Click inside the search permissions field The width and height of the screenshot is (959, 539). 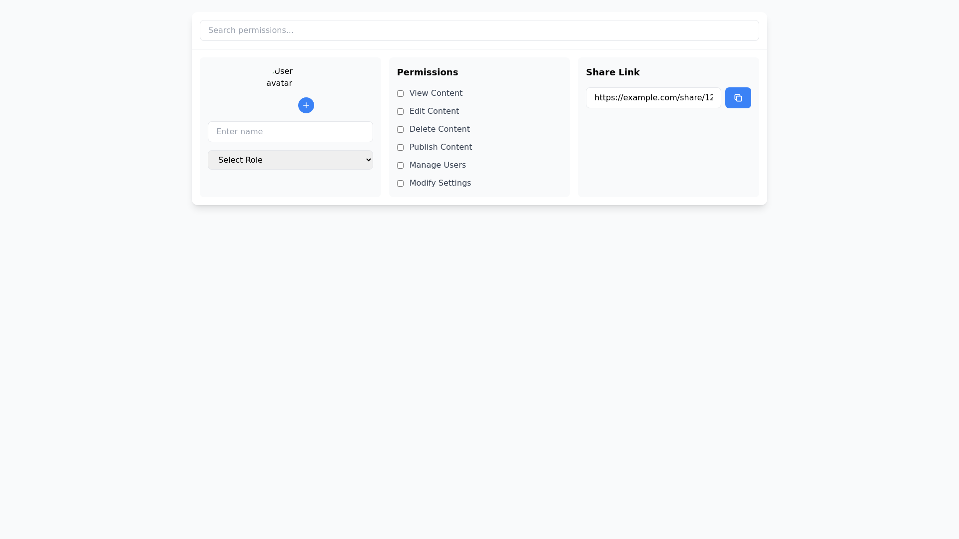coord(479,30)
